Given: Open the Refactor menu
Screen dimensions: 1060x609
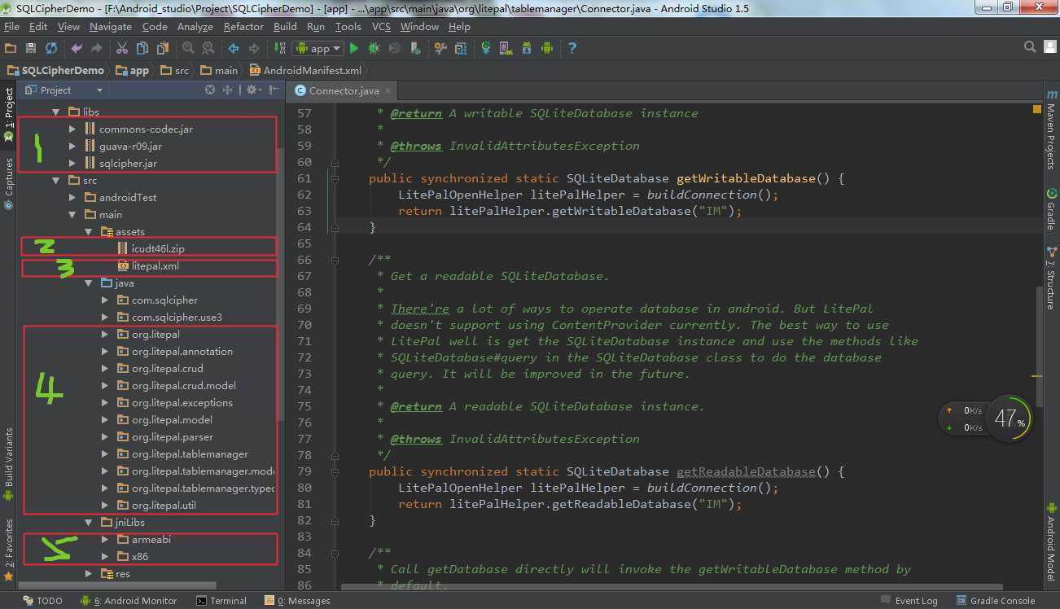Looking at the screenshot, I should tap(243, 26).
